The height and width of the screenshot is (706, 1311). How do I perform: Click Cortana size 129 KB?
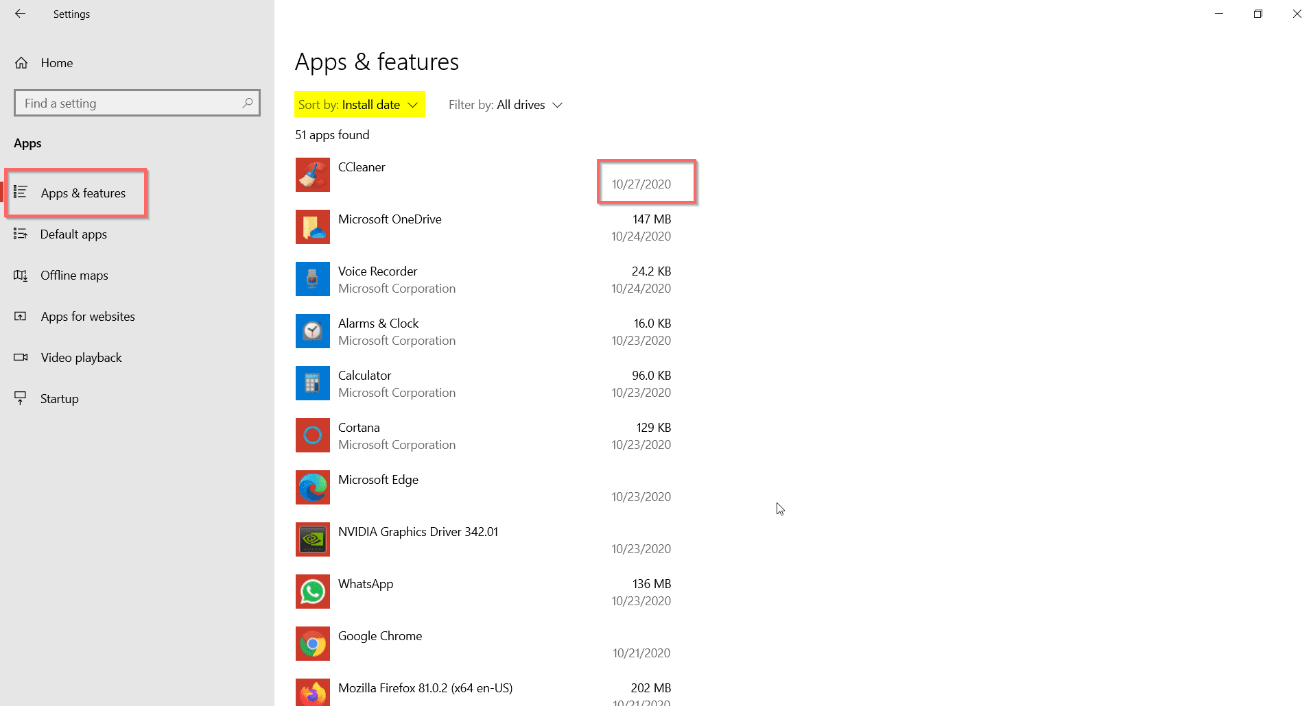click(x=654, y=428)
